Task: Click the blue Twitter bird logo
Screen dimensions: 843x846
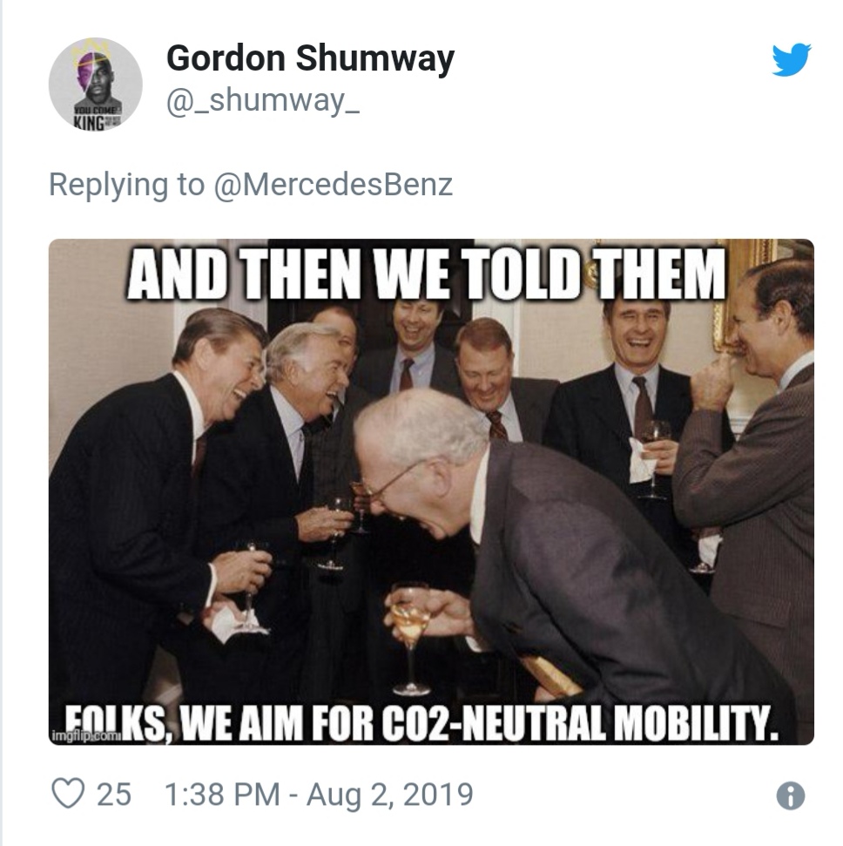Action: point(792,59)
